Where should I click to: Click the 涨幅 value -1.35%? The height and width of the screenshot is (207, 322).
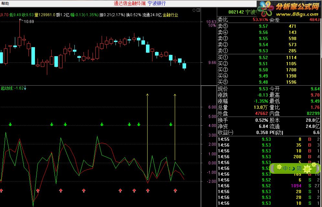click(x=261, y=101)
